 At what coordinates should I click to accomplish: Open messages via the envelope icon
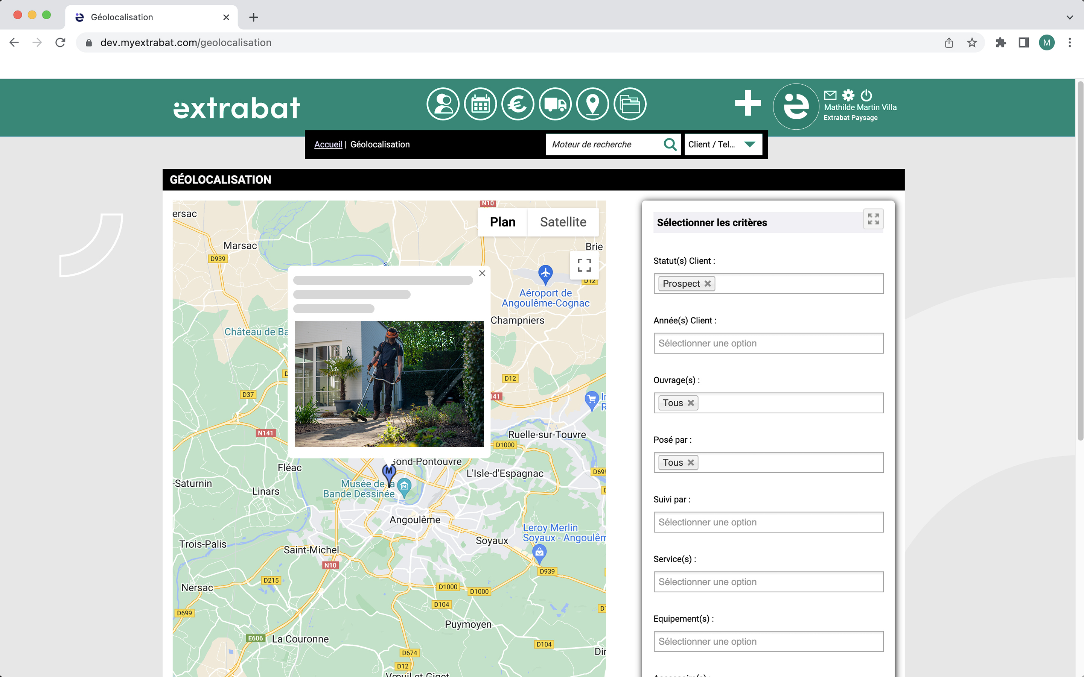(x=830, y=94)
